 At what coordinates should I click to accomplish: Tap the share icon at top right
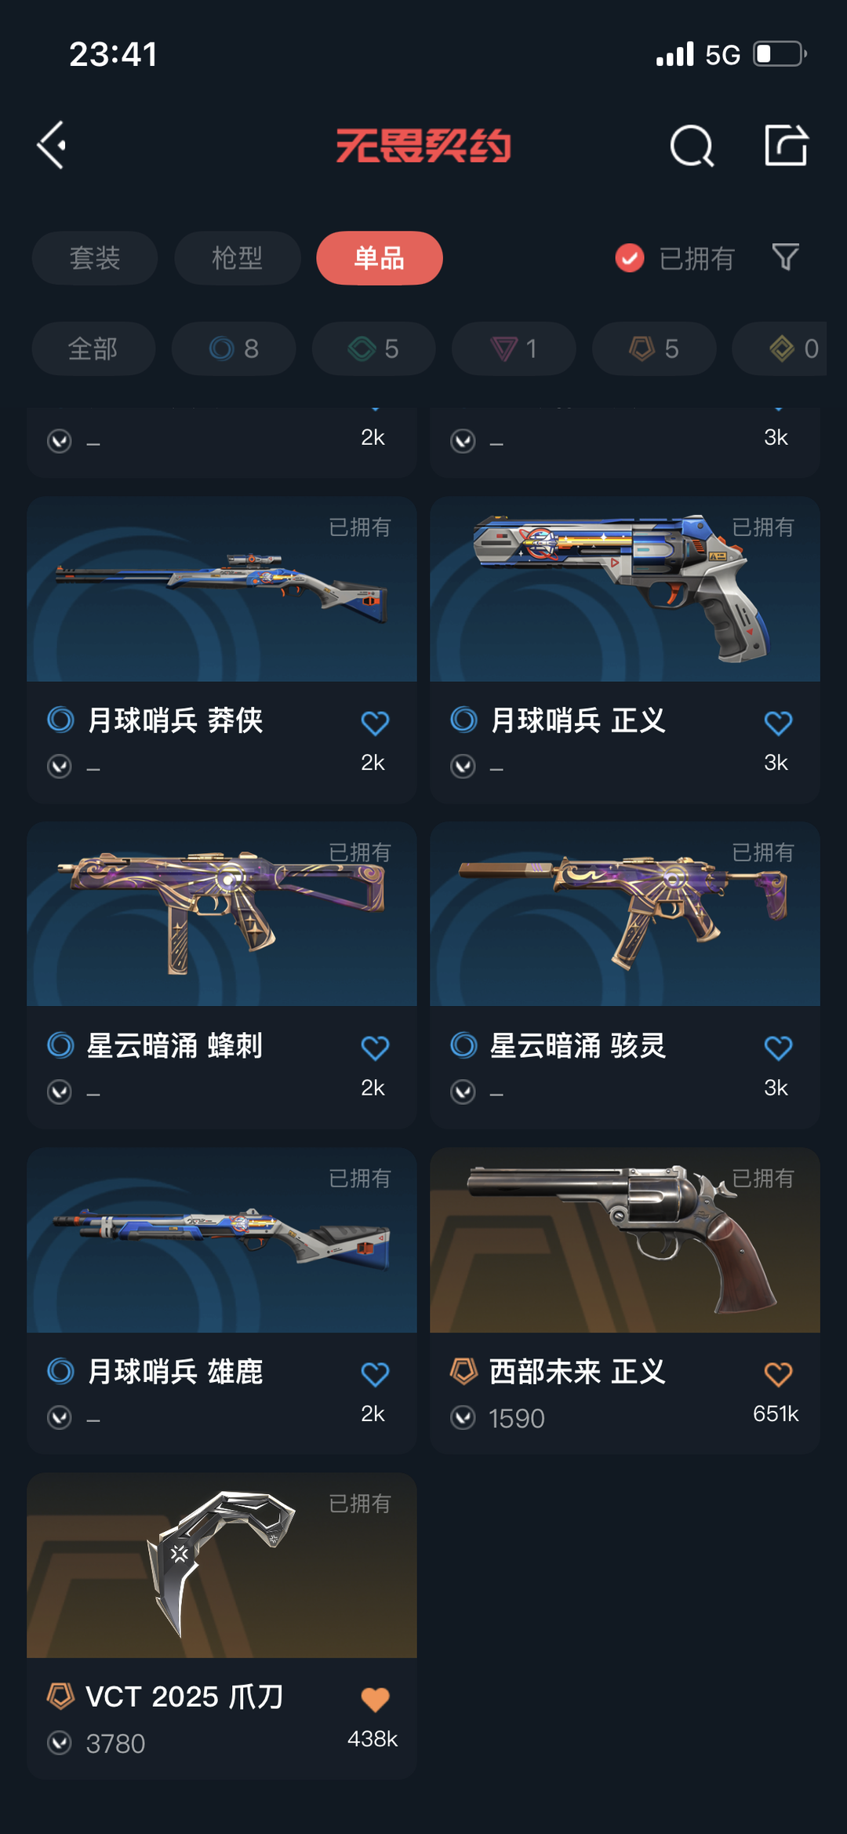(x=786, y=145)
